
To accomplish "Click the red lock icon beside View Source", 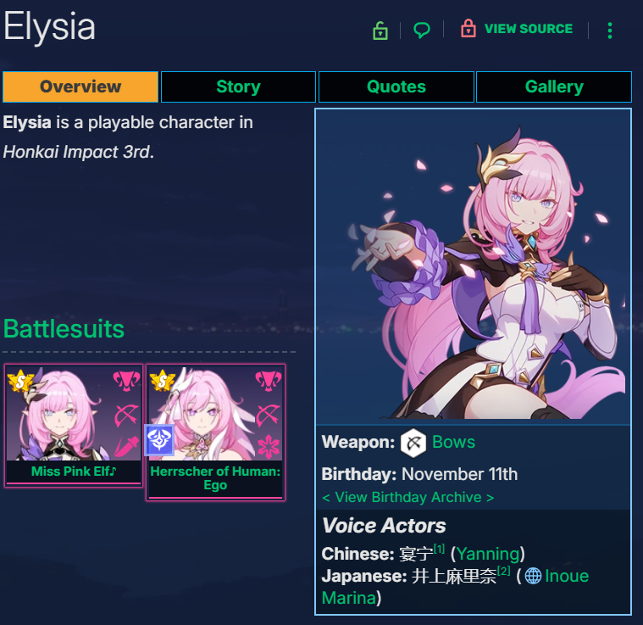I will [468, 29].
